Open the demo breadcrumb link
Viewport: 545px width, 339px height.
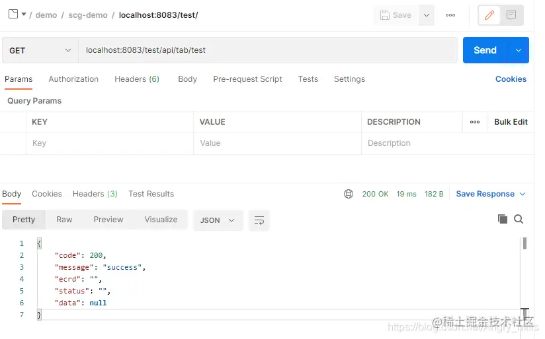46,15
